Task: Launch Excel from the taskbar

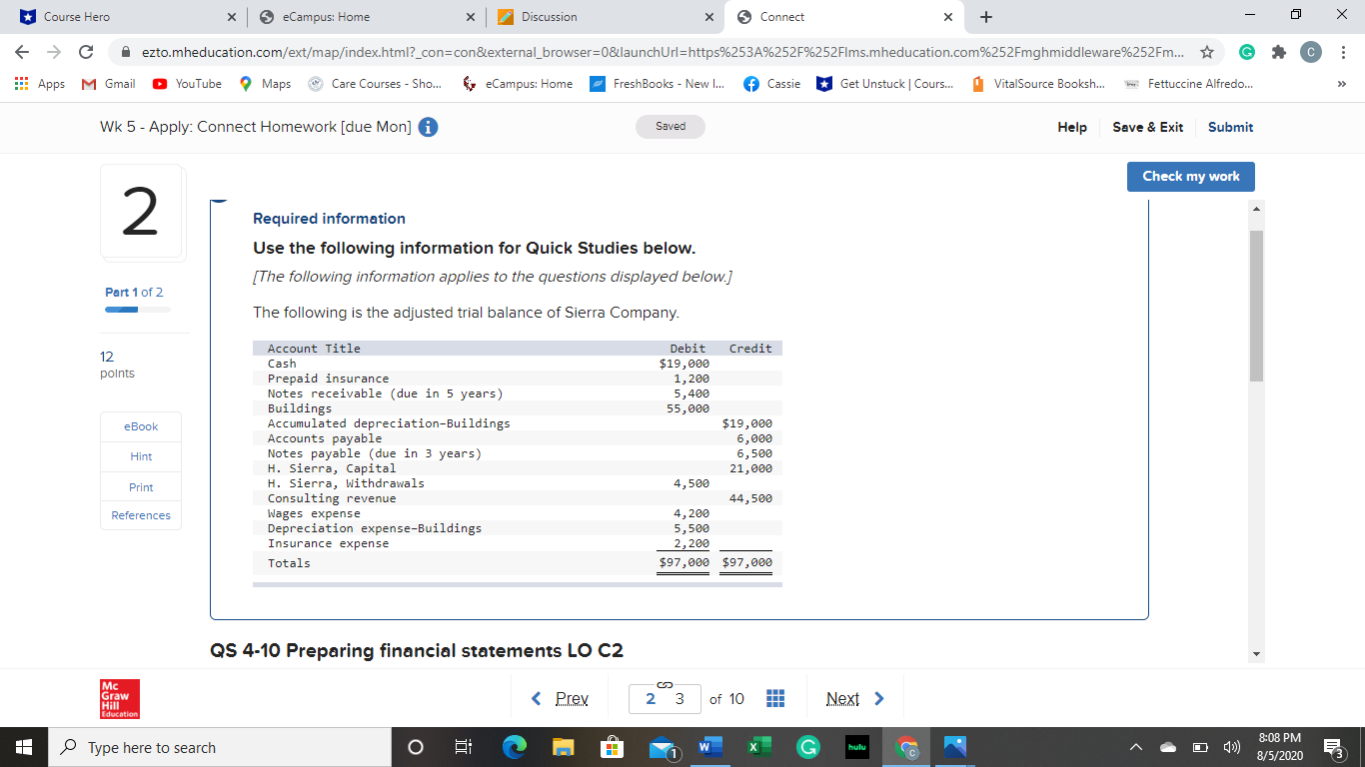Action: point(759,746)
